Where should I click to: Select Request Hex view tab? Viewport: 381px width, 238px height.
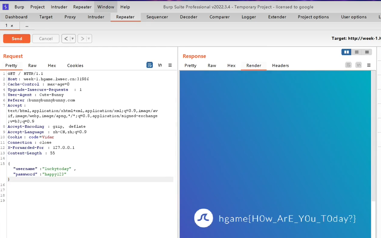pyautogui.click(x=52, y=66)
